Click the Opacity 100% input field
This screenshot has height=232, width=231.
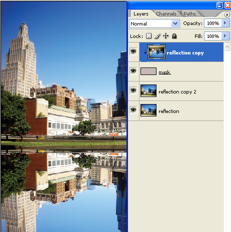point(213,23)
